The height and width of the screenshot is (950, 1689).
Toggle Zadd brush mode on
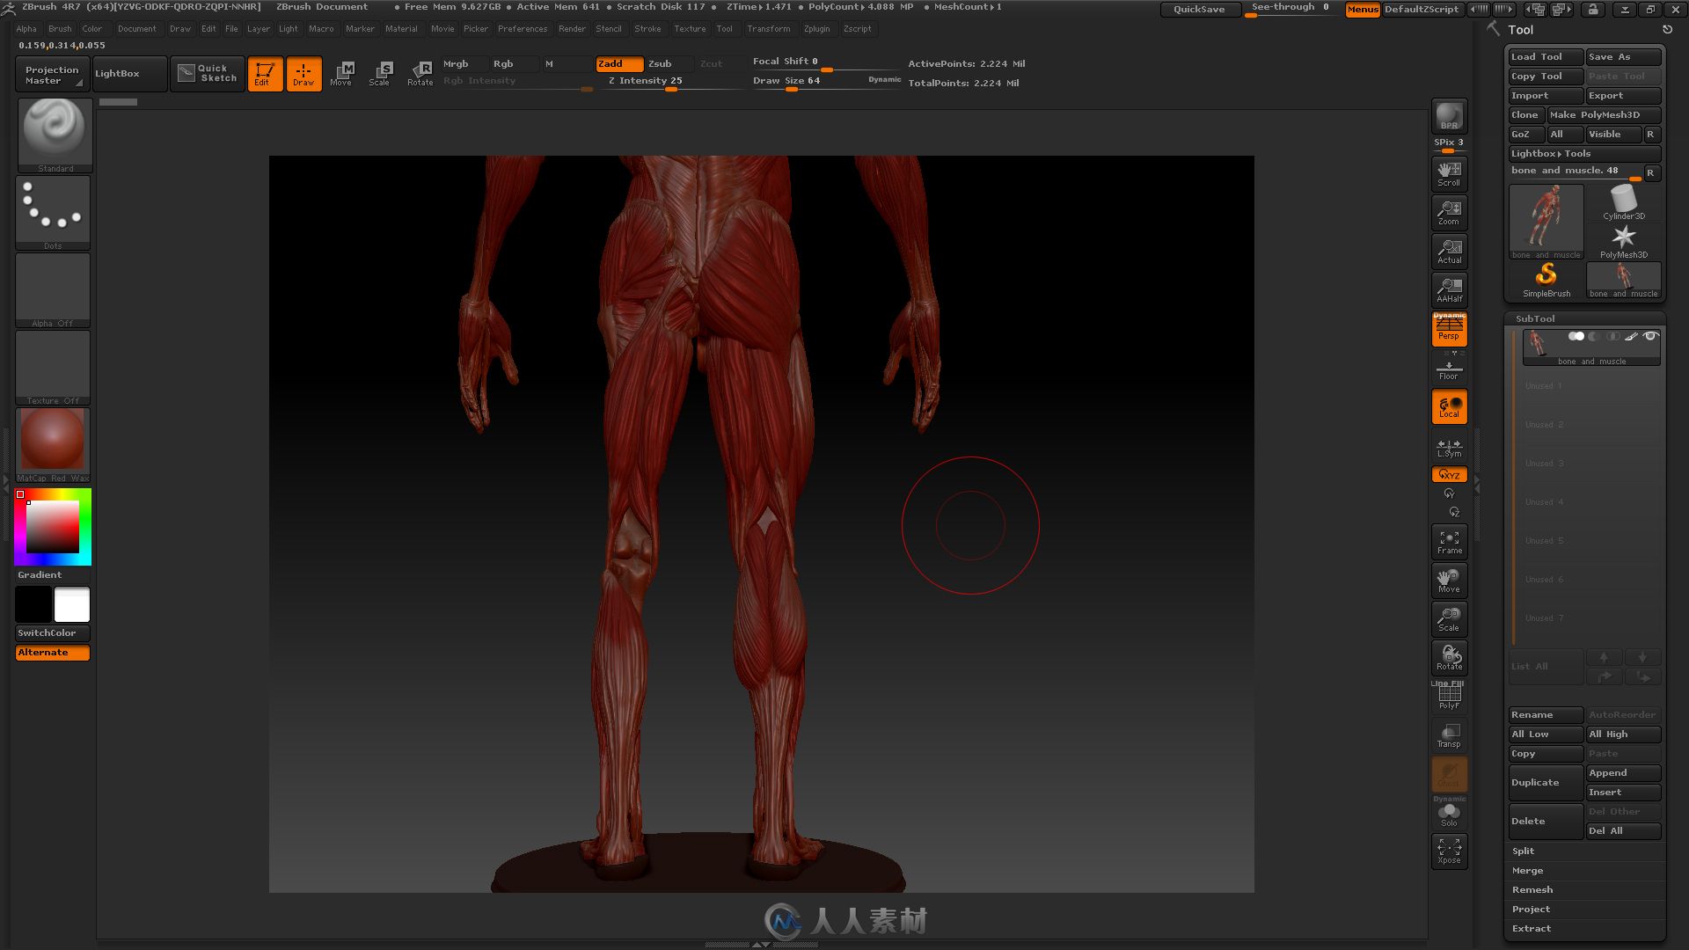click(611, 62)
